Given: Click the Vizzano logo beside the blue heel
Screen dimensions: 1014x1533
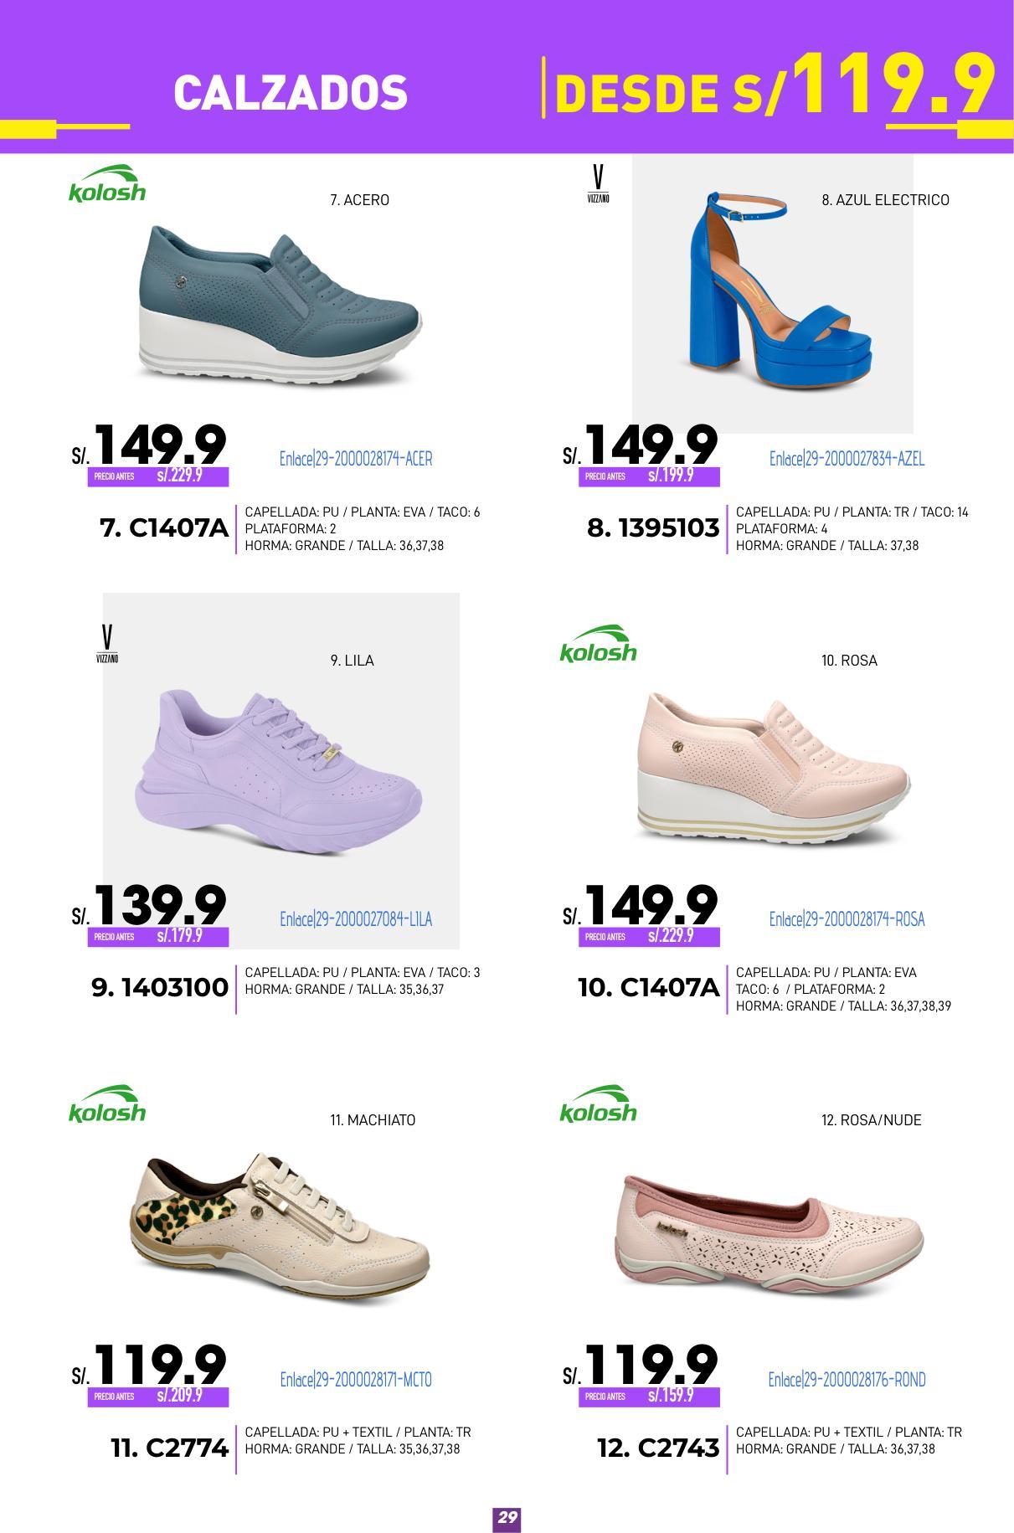Looking at the screenshot, I should tap(598, 184).
